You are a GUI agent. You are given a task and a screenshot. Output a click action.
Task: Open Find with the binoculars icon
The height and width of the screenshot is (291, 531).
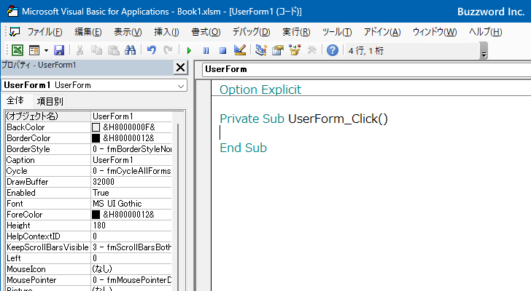click(130, 50)
